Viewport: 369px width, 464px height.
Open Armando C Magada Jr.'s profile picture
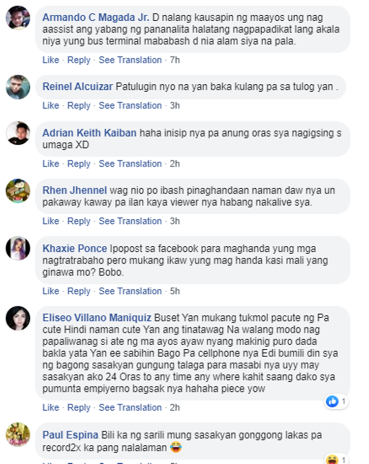pyautogui.click(x=18, y=18)
